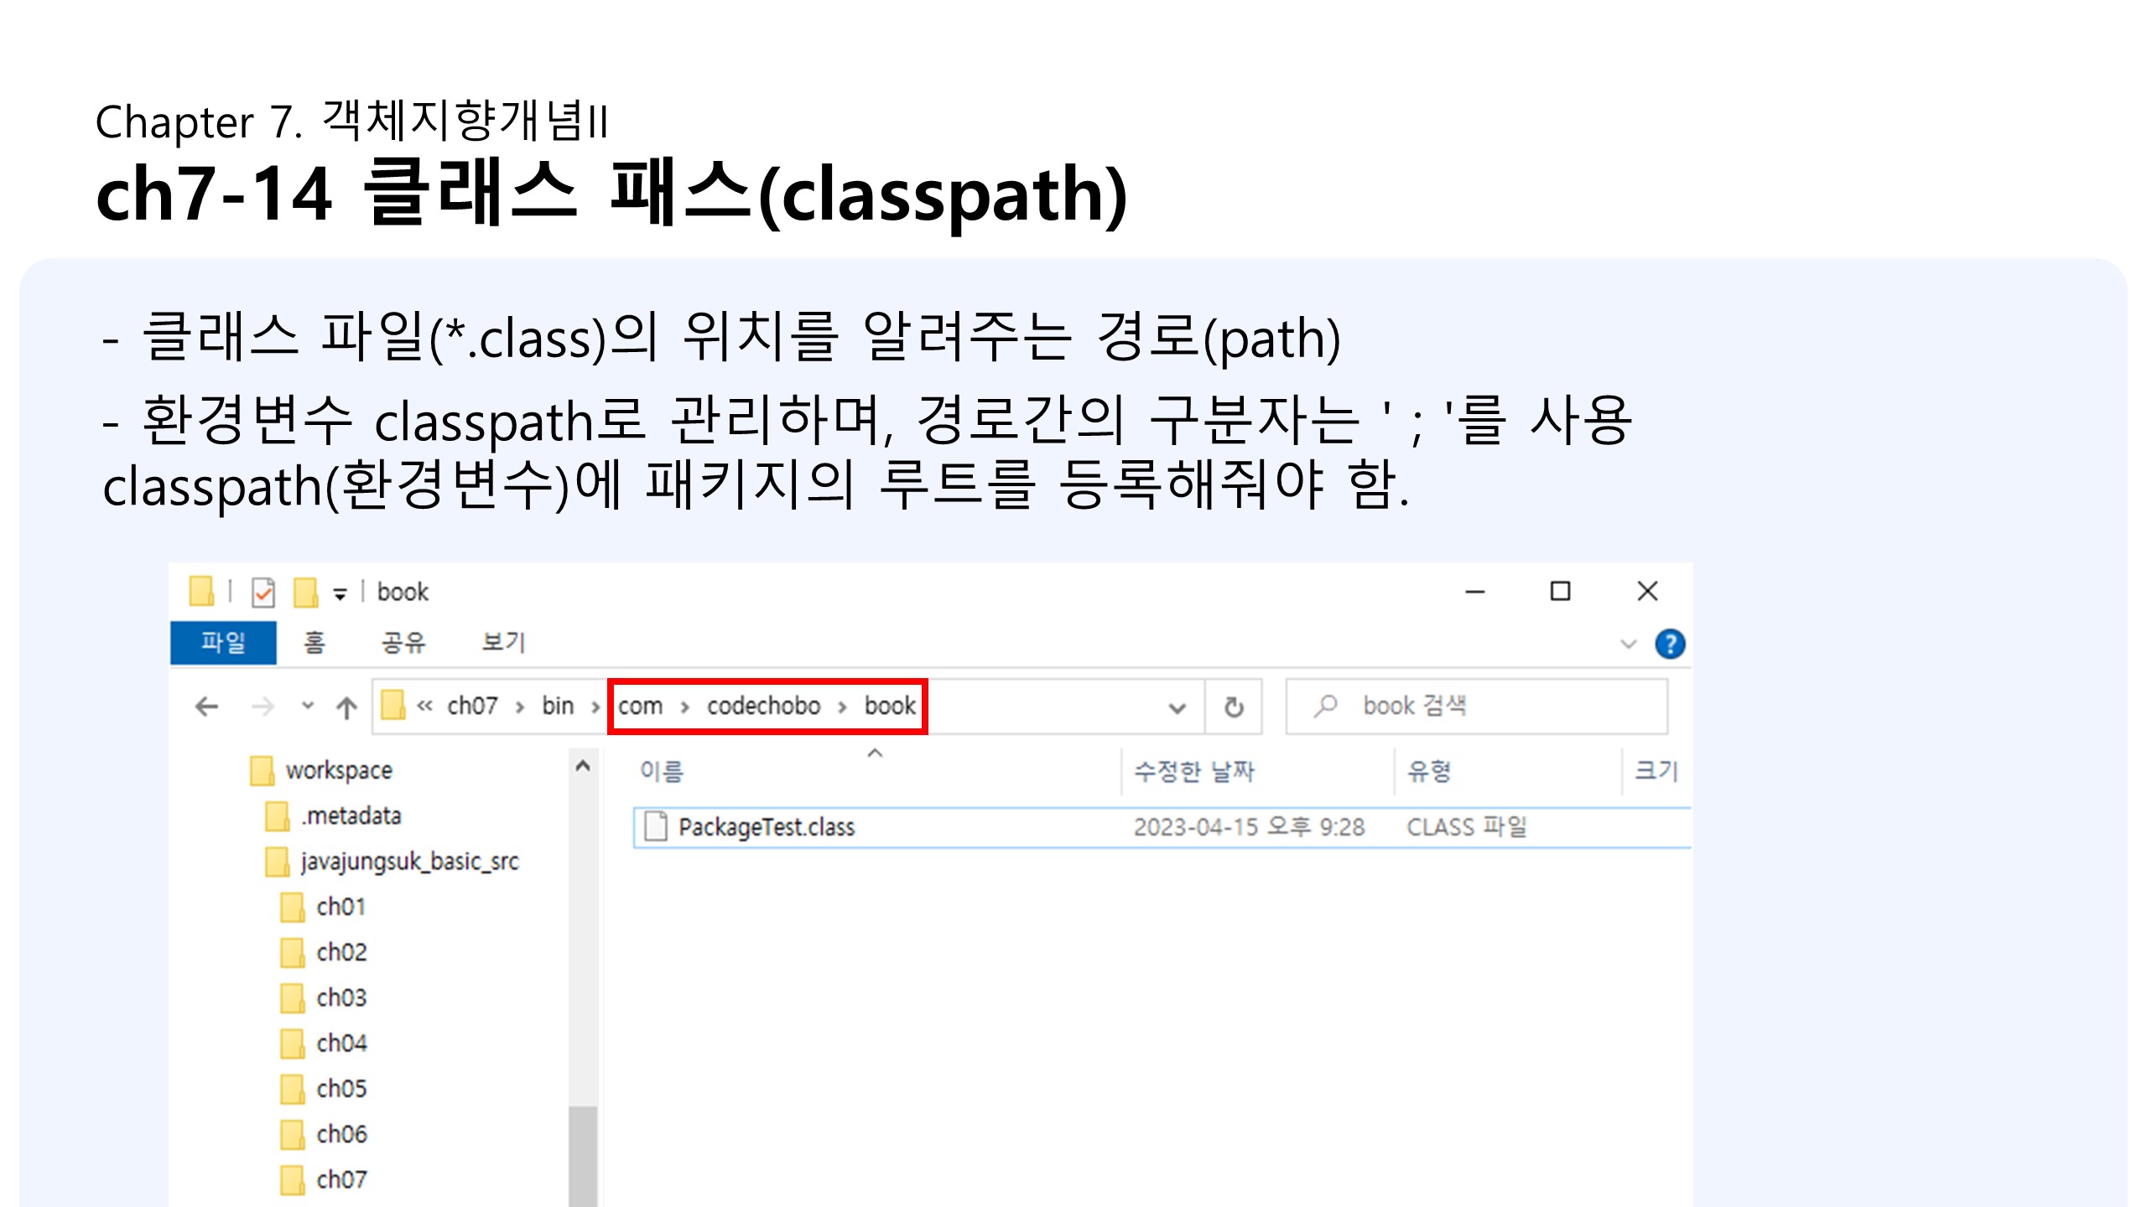Click the navigation pane scroll up arrow

[583, 765]
